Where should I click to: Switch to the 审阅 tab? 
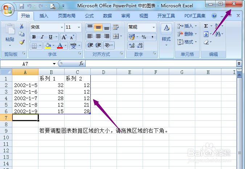tap(126, 16)
